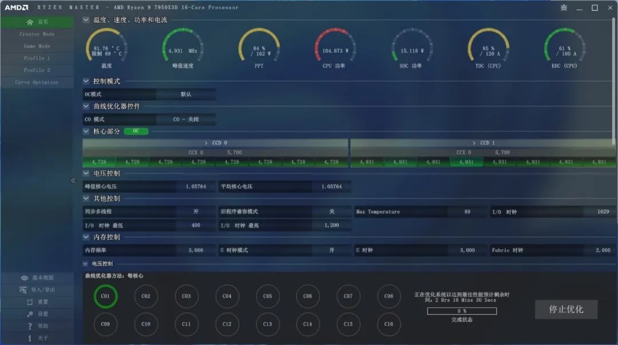Toggle the green OC badge
The height and width of the screenshot is (345, 618).
click(136, 131)
